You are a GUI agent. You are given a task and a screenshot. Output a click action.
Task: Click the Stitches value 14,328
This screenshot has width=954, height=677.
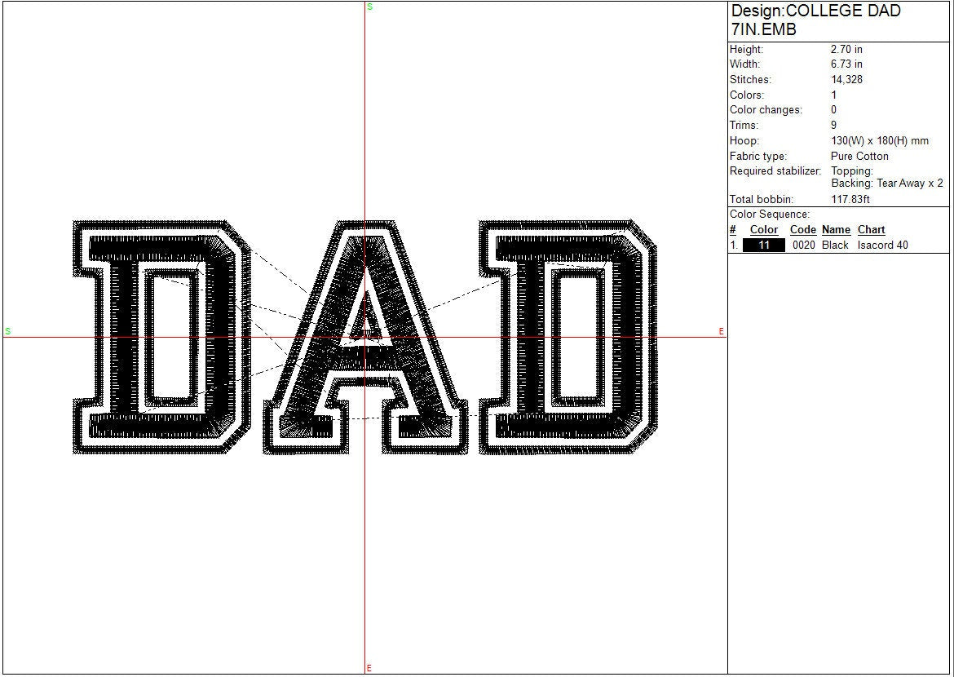(x=846, y=80)
